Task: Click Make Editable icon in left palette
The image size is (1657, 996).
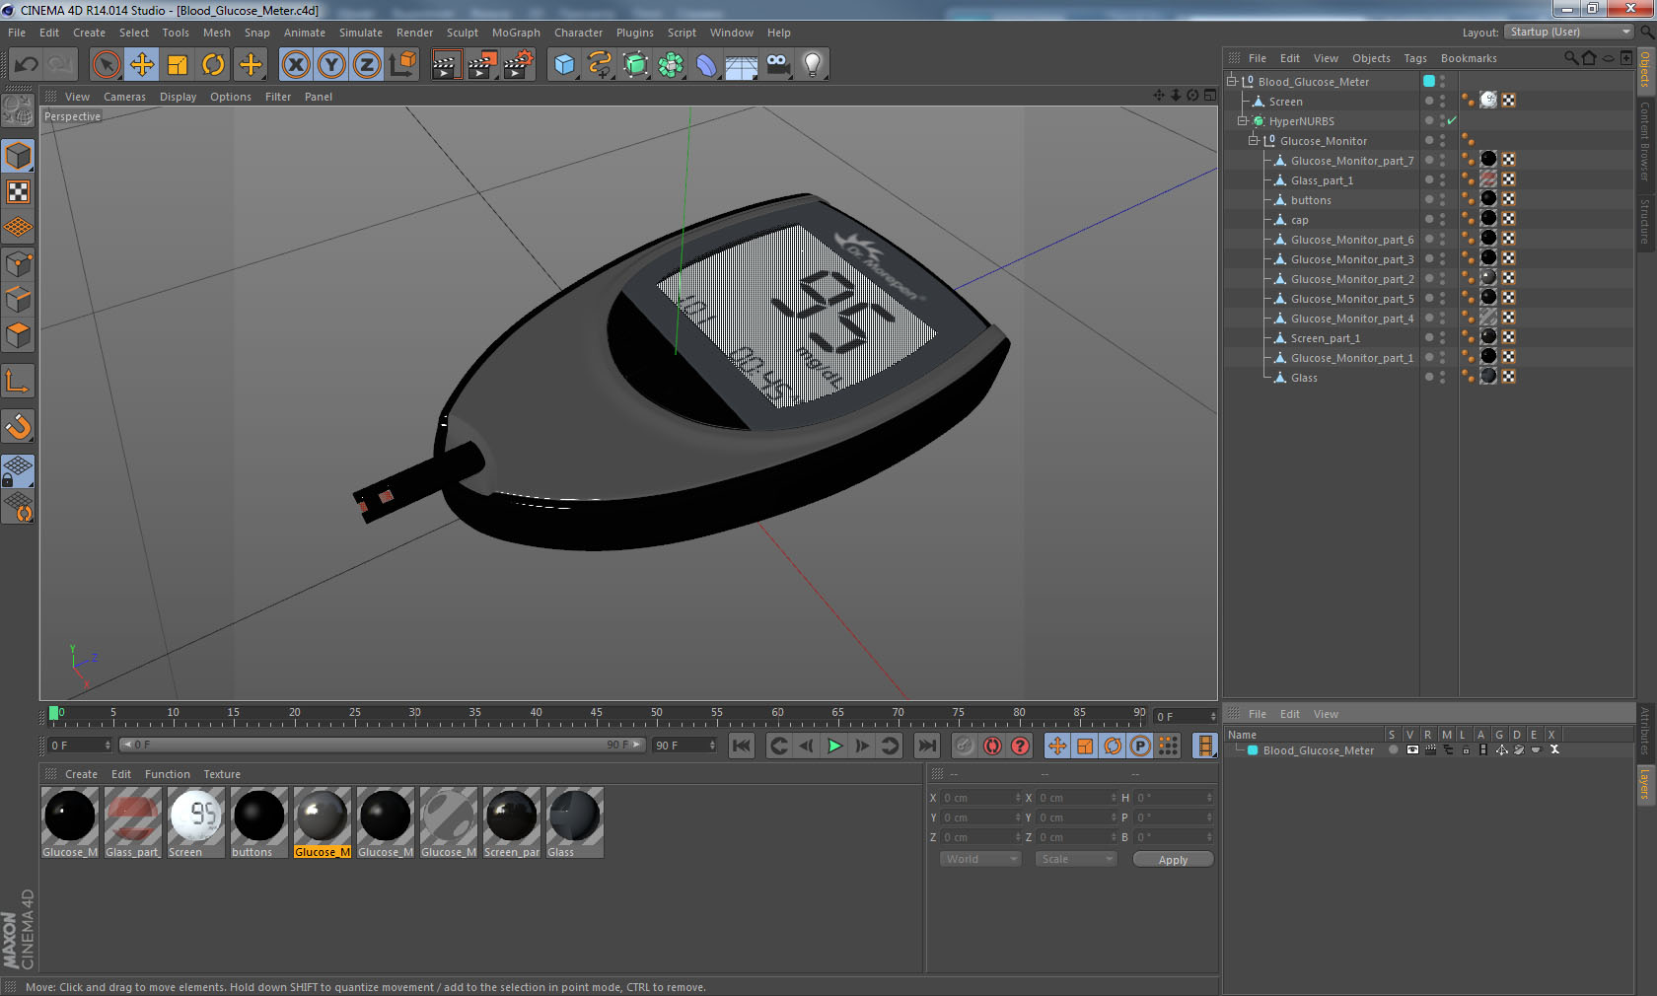Action: pos(18,110)
